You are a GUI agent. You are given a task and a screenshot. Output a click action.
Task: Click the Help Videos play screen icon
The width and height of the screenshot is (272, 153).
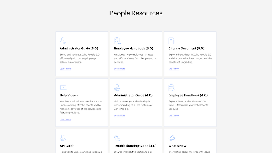coord(63,87)
